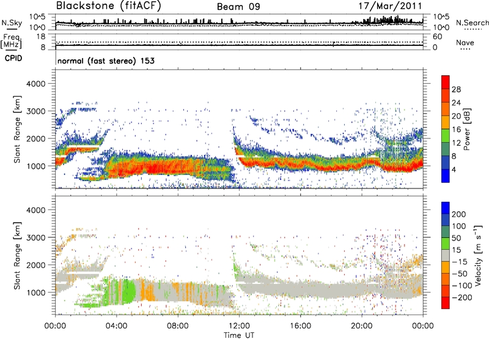Screen dimensions: 489x339
Task: Click 2000 km tick on velocity panel
Action: [35, 265]
